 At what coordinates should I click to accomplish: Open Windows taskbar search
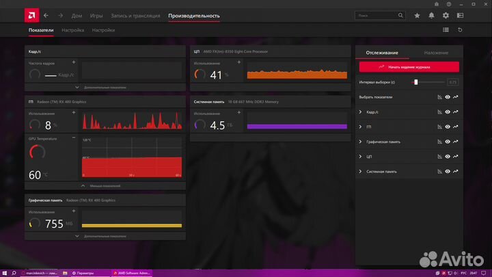coord(14,273)
